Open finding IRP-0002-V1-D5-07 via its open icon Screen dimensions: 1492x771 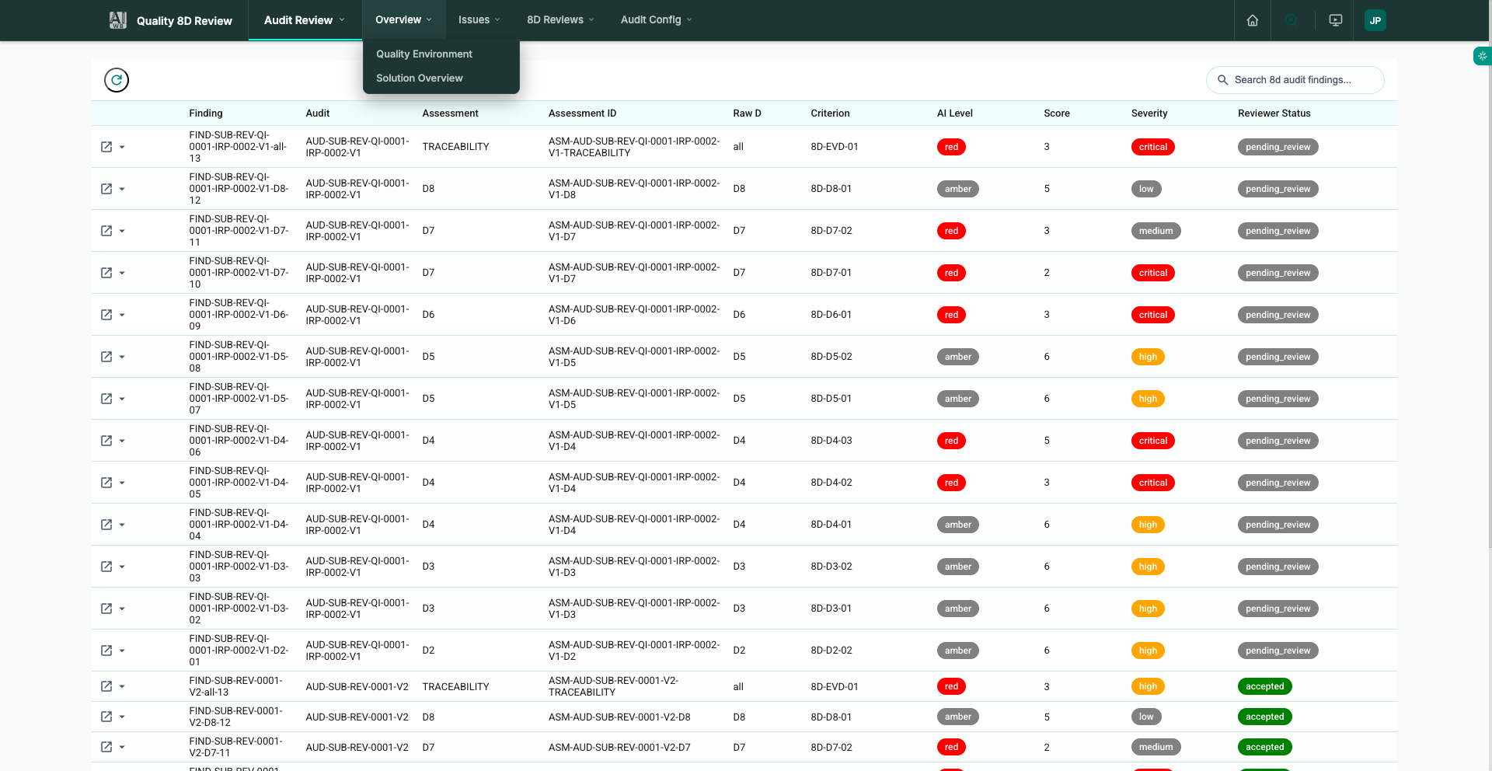[x=106, y=399]
